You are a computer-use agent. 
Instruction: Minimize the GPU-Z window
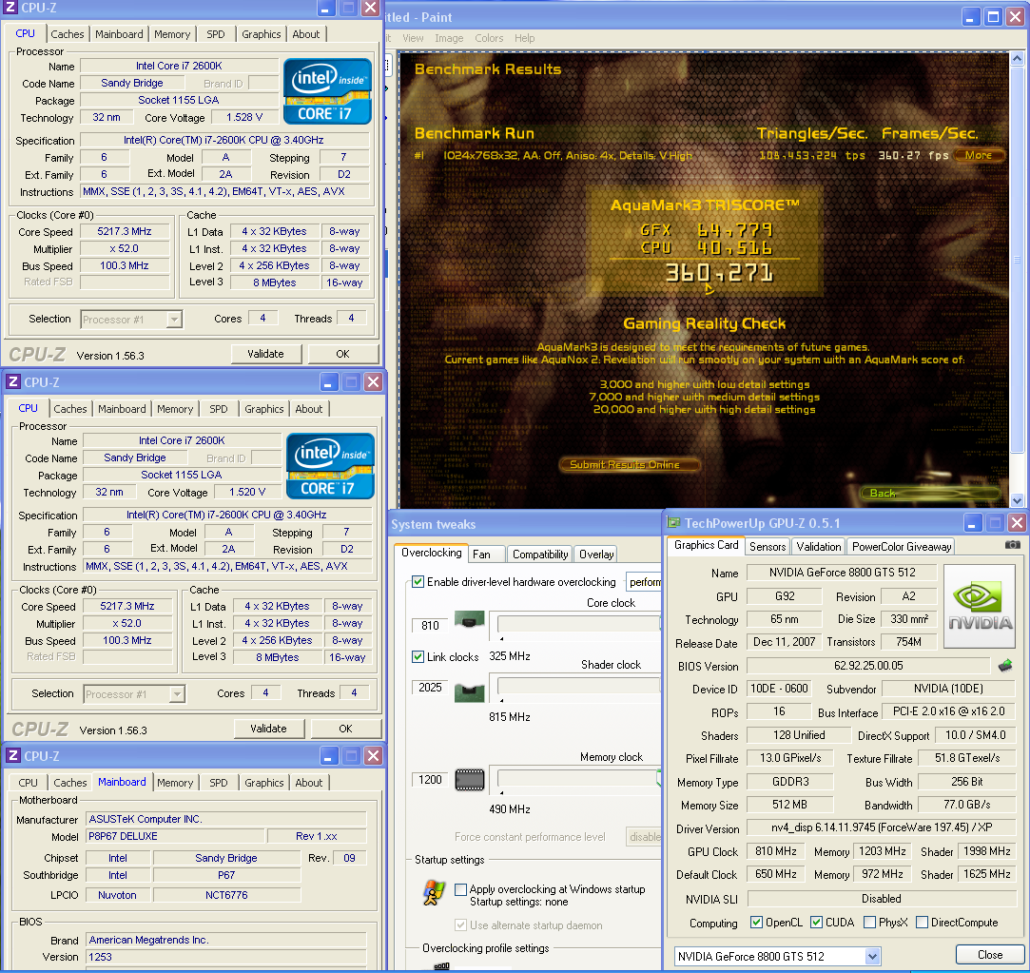pos(973,523)
